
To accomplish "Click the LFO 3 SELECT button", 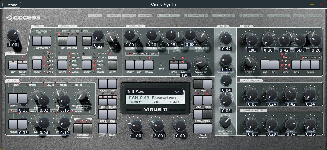I will pos(113,65).
